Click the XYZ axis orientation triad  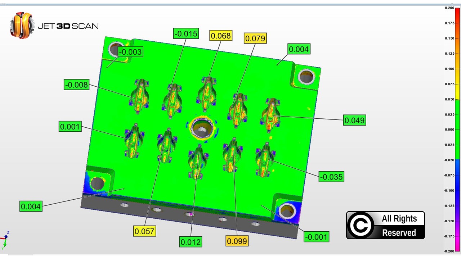[5, 240]
